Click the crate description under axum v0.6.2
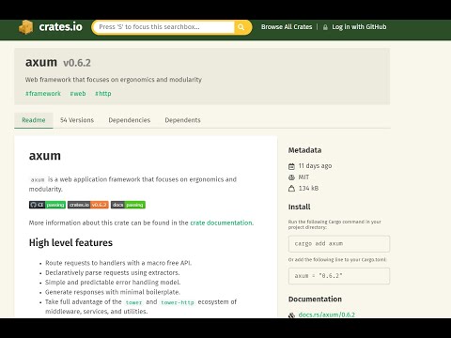The image size is (451, 338). pos(114,80)
